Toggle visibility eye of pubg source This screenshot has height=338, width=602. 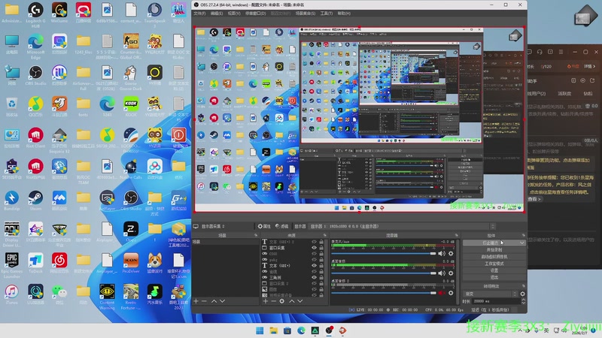click(314, 259)
